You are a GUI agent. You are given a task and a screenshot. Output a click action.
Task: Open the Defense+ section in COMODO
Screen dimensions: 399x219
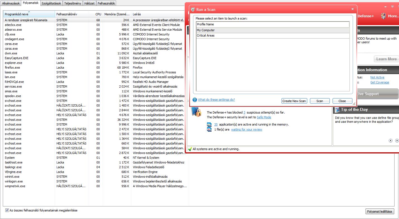pyautogui.click(x=366, y=16)
